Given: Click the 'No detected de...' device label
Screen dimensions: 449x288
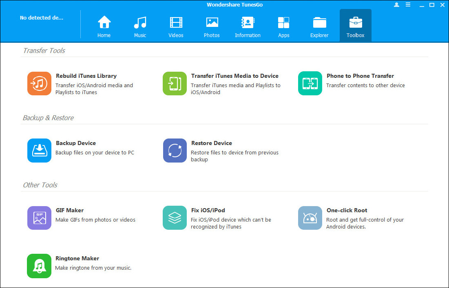Looking at the screenshot, I should (42, 18).
